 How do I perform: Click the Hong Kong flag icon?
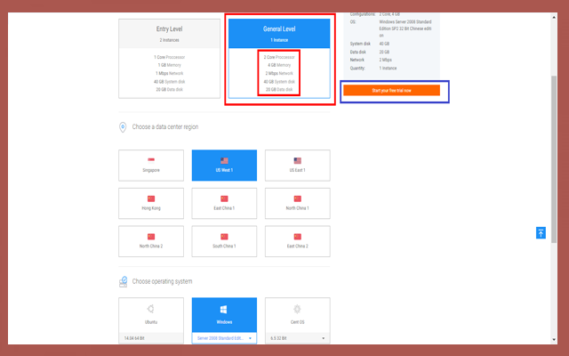point(150,198)
